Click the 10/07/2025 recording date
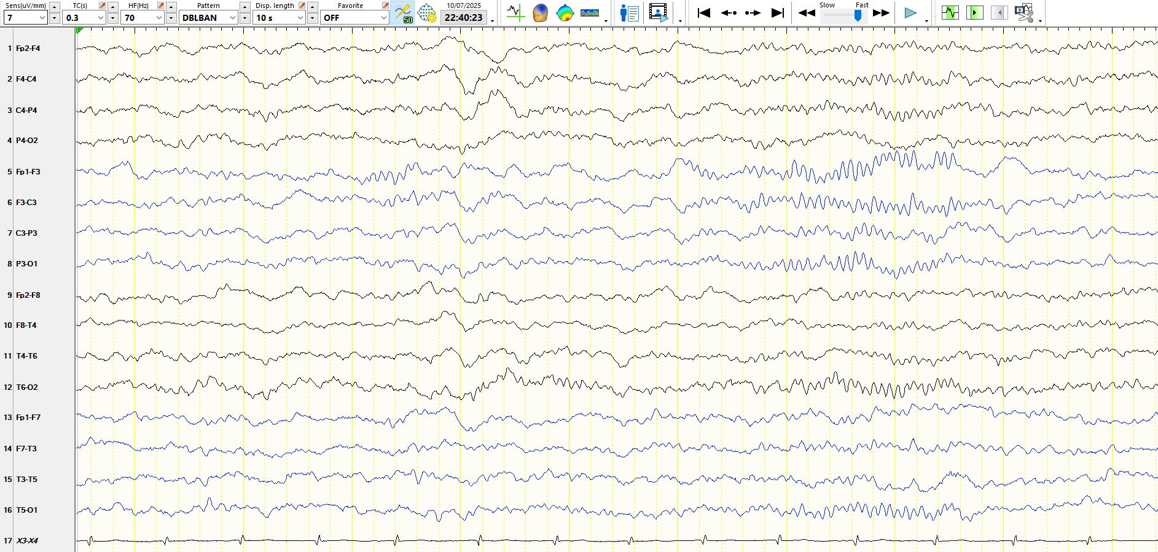This screenshot has width=1158, height=552. [464, 6]
